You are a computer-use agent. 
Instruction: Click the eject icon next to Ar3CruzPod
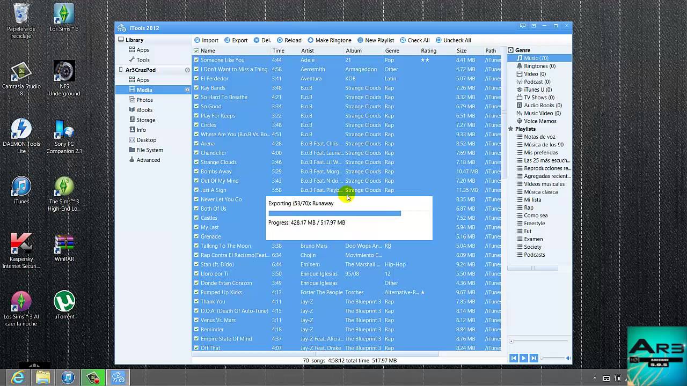pos(187,70)
